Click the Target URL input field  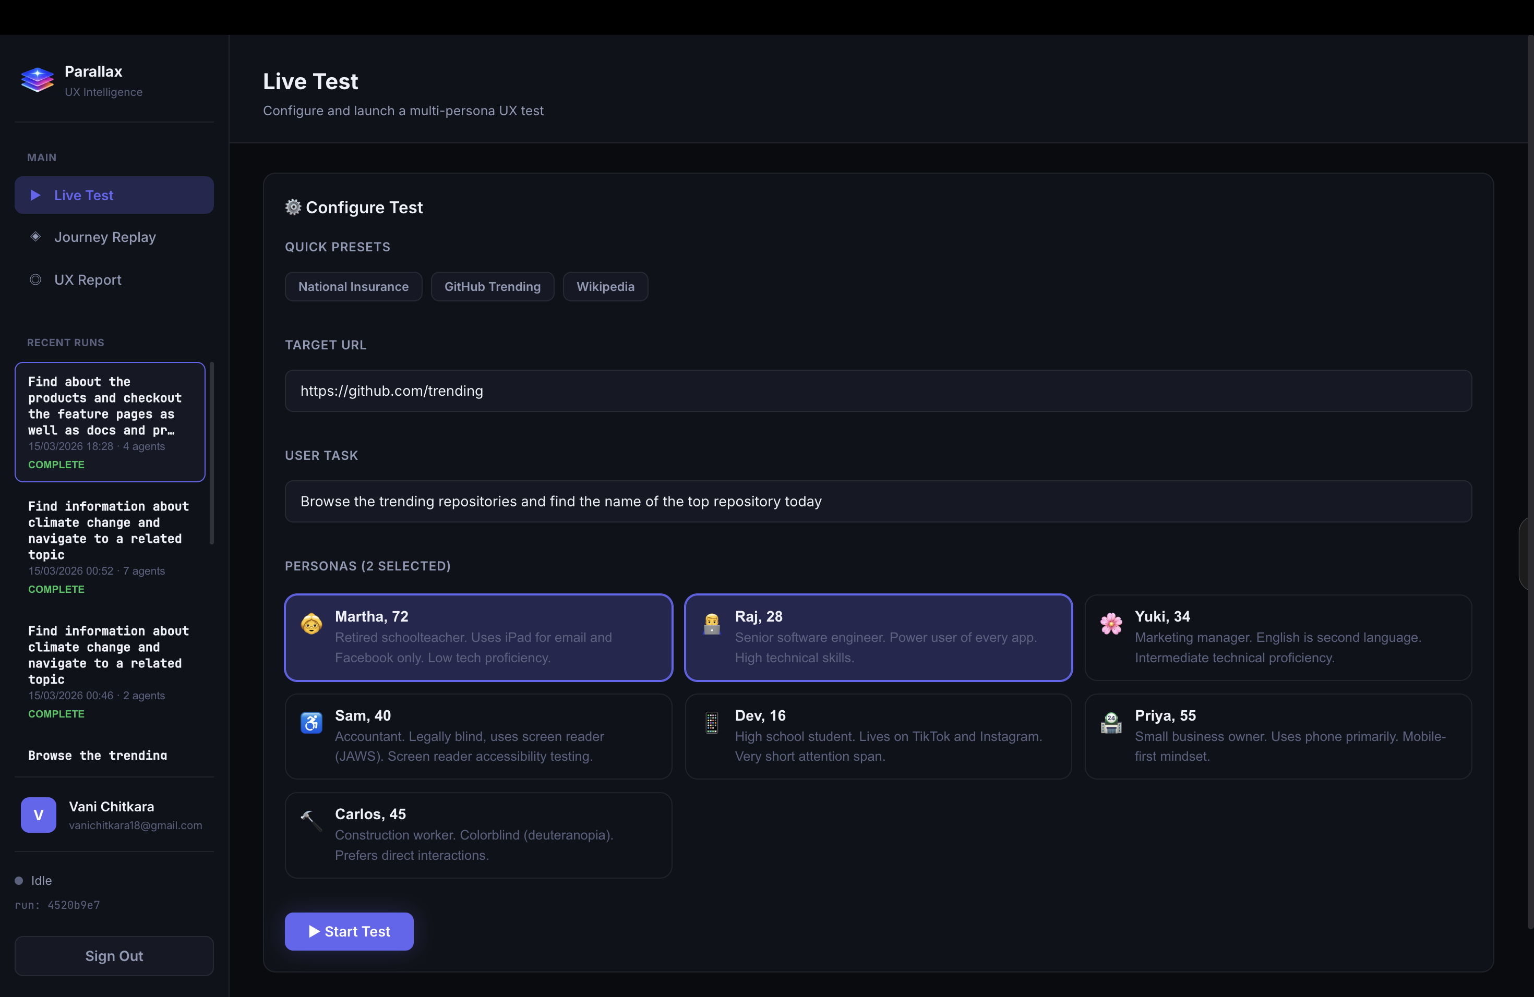(878, 391)
